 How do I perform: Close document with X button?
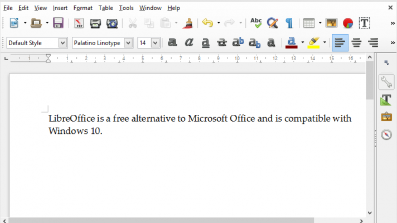pos(390,8)
